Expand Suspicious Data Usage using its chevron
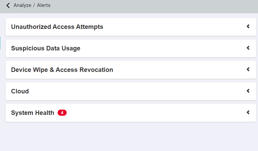Viewport: 258px width, 151px height. pyautogui.click(x=248, y=48)
